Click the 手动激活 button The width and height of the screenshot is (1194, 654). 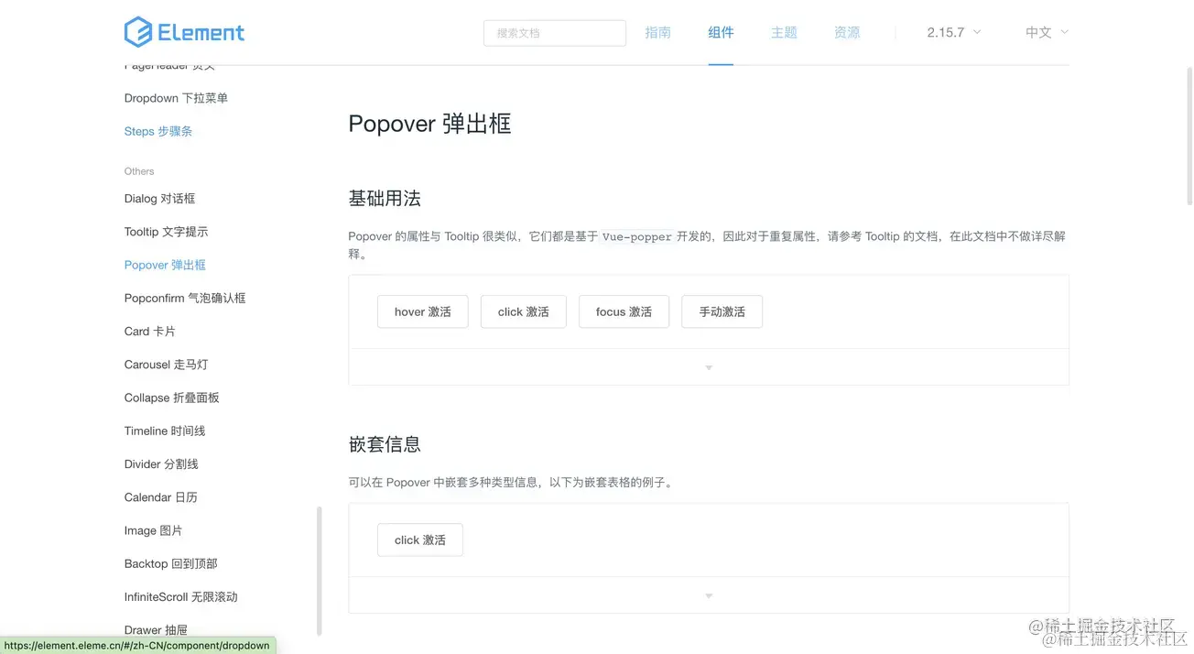[722, 311]
